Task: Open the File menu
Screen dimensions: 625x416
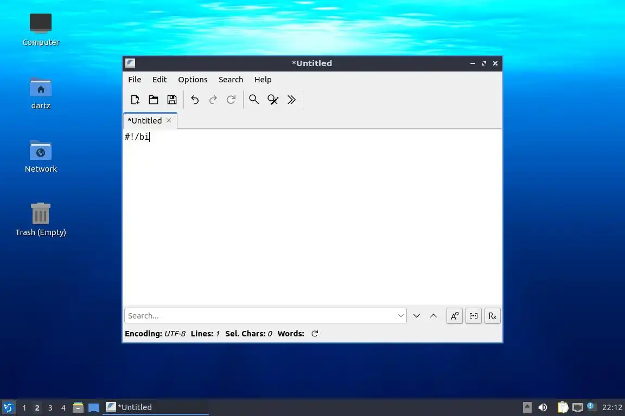Action: 135,80
